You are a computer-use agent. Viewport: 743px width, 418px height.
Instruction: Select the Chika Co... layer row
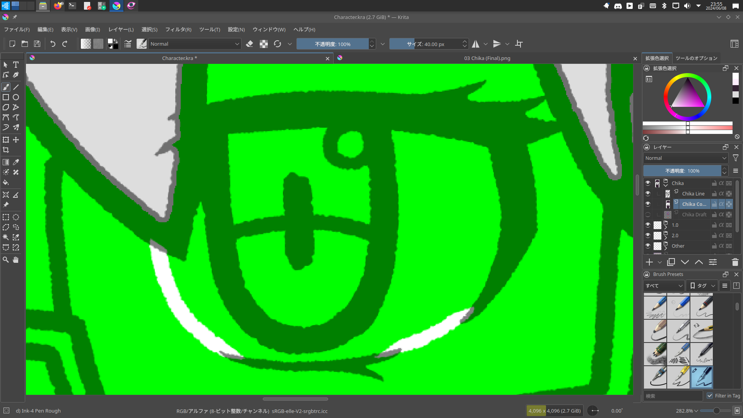[x=688, y=204]
